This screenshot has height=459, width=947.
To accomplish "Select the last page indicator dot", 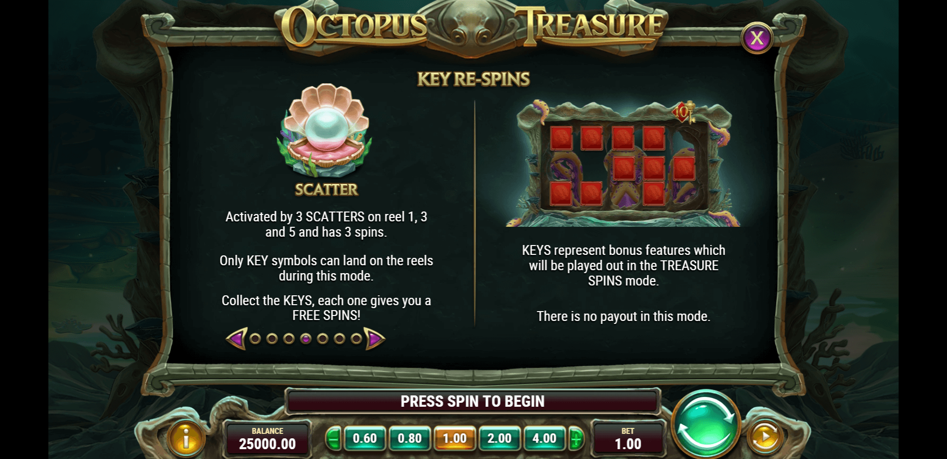I will pyautogui.click(x=356, y=339).
